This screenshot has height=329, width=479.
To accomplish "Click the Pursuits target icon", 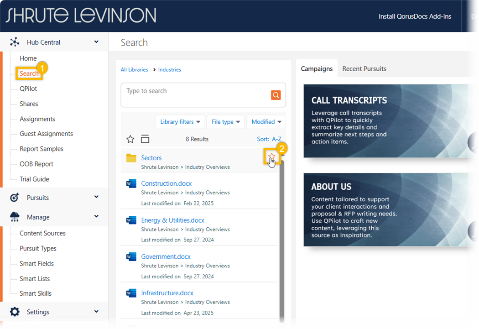I will [15, 198].
